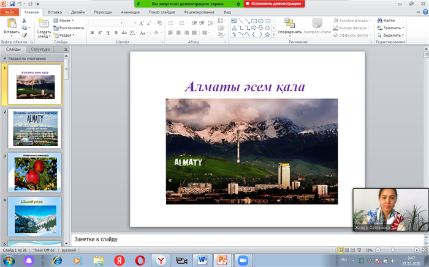Click the Восстановить button
This screenshot has height=267, width=429.
(69, 27)
